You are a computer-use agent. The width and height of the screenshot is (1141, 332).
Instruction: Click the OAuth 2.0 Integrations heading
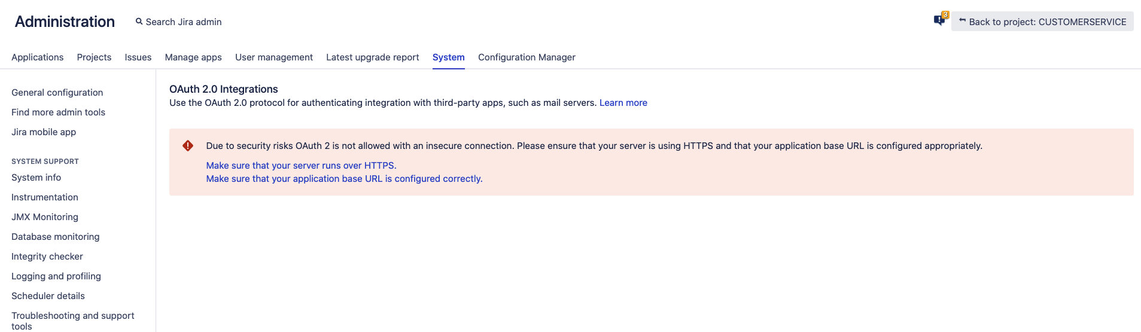[224, 89]
